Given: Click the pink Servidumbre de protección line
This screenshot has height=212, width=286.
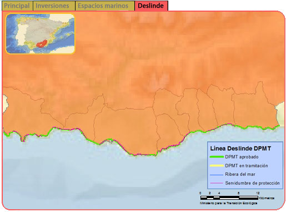Looking at the screenshot, I should [217, 183].
